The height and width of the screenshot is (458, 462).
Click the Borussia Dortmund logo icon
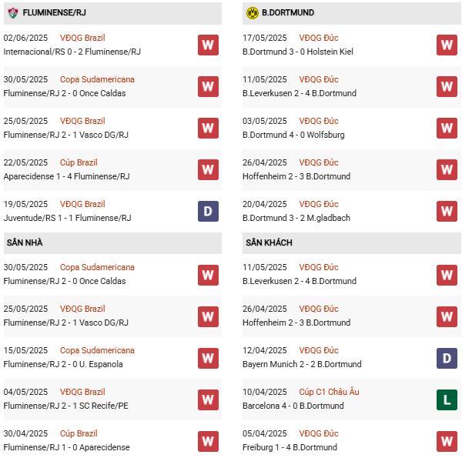252,13
